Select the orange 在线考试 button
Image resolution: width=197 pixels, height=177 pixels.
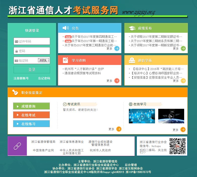[x=31, y=115]
